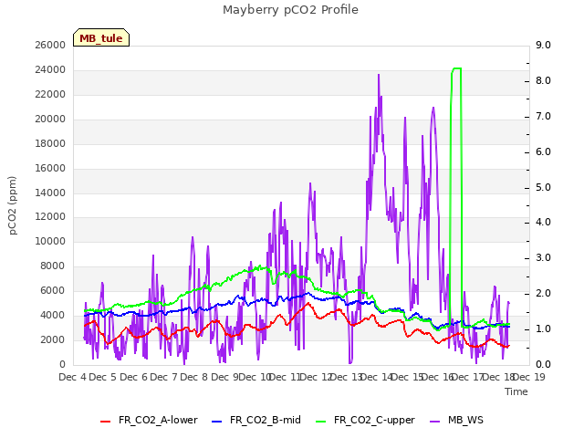The height and width of the screenshot is (438, 584).
Task: Click the green plateau peak near 24000
Action: [x=457, y=68]
